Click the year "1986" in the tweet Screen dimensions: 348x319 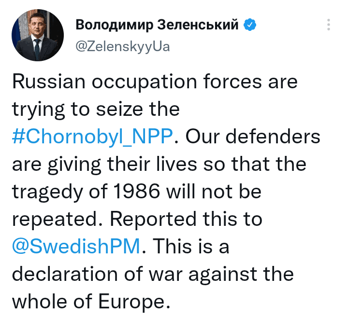pos(136,192)
